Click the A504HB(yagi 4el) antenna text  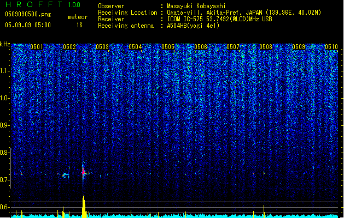coord(193,26)
